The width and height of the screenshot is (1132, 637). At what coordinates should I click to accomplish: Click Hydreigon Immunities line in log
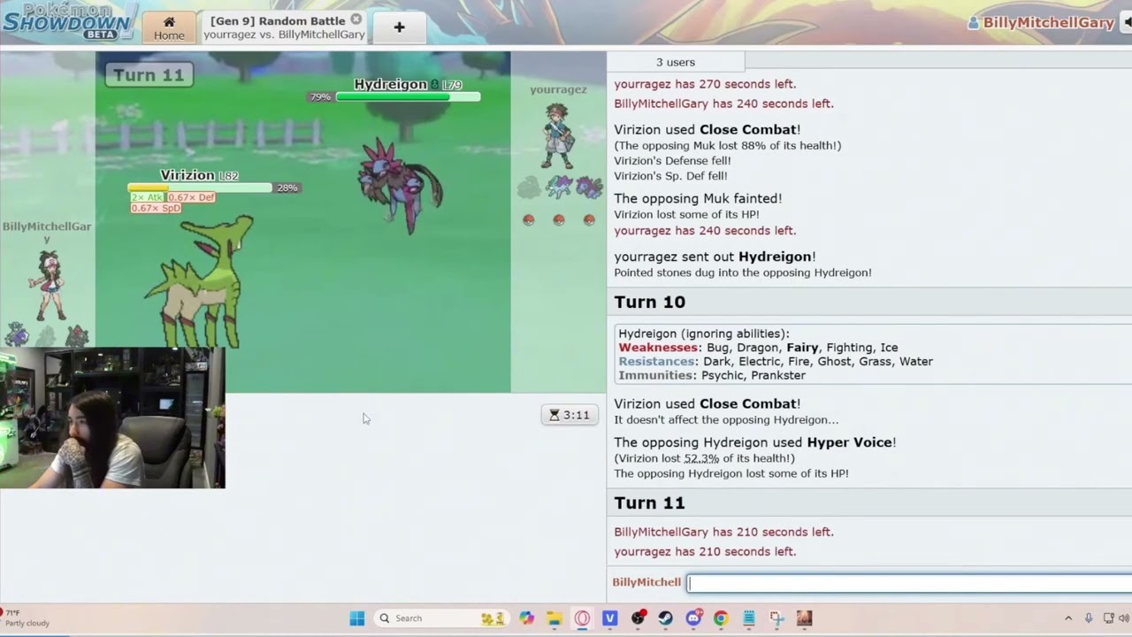click(712, 375)
